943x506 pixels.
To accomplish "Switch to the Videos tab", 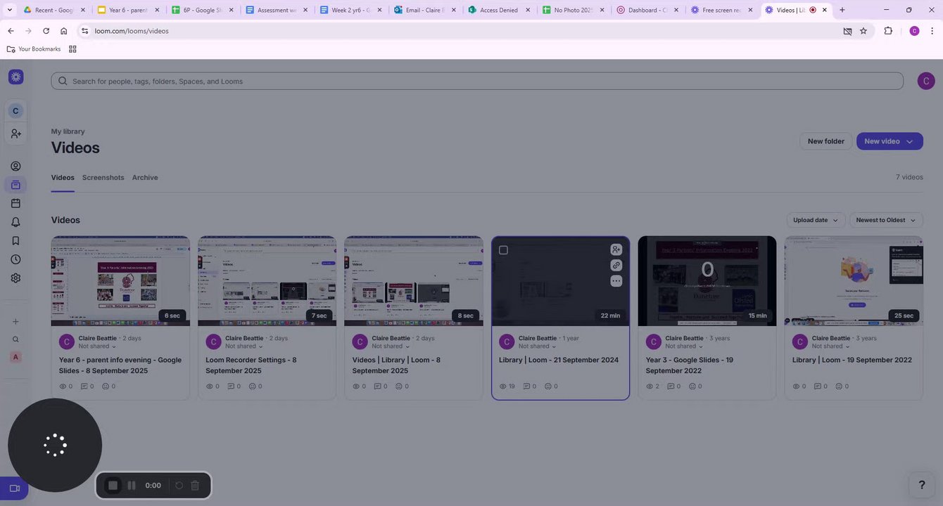I will tap(63, 178).
